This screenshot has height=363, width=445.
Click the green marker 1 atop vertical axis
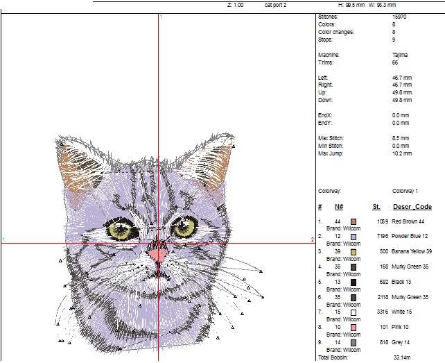pyautogui.click(x=161, y=16)
